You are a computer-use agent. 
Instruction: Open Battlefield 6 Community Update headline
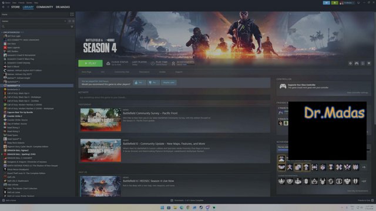click(x=164, y=144)
